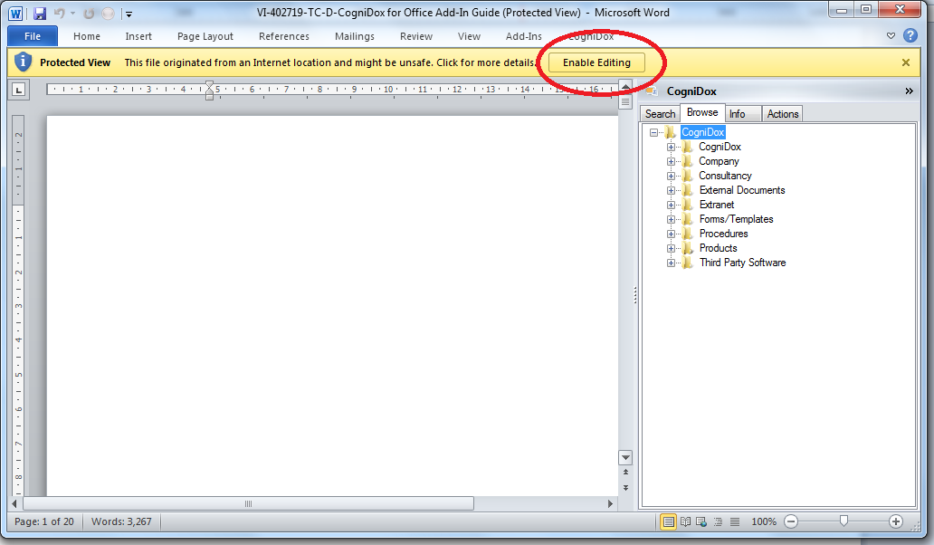Click the tab selector at ruler corner
This screenshot has width=934, height=545.
[19, 89]
